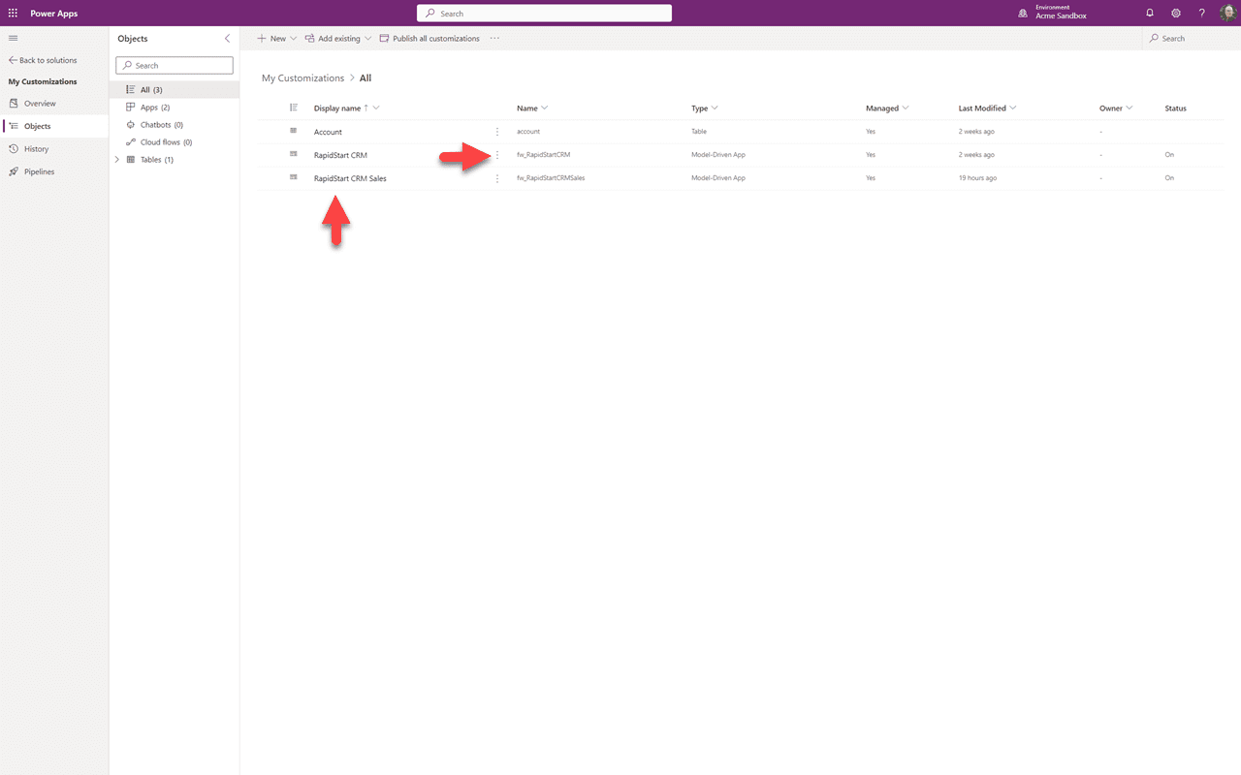Open your account profile avatar
The height and width of the screenshot is (775, 1241).
[1227, 13]
